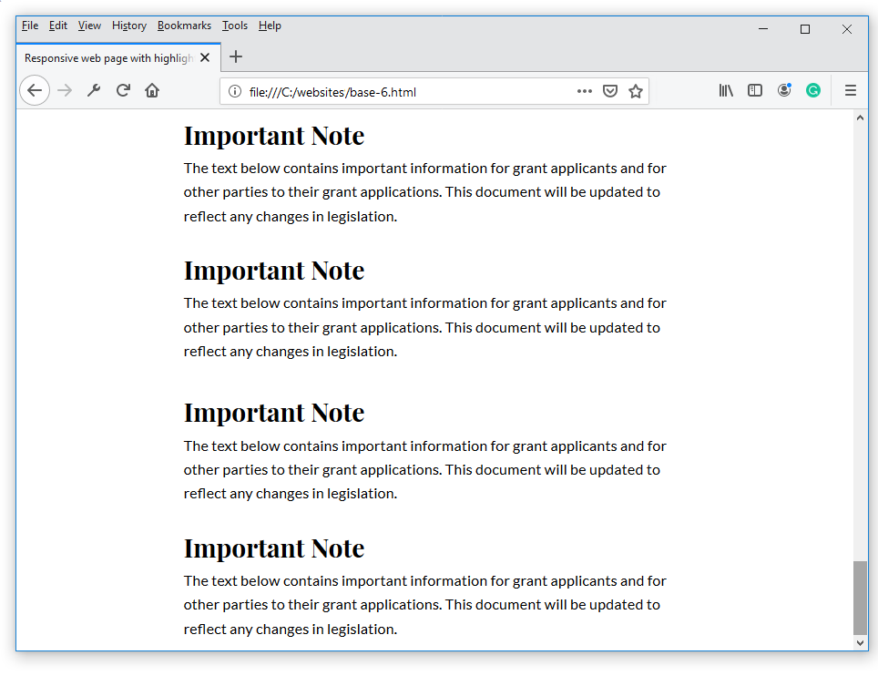Screen dimensions: 878x676
Task: Open the Firefox account icon
Action: [x=784, y=90]
